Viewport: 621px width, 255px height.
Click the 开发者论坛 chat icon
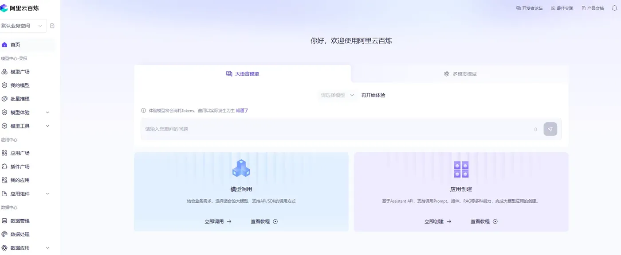point(519,8)
